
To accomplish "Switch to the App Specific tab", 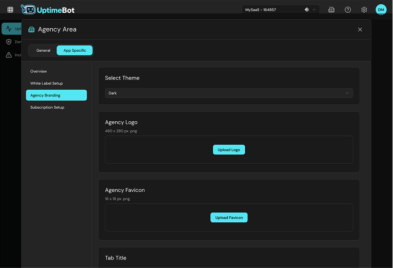I will coord(75,50).
